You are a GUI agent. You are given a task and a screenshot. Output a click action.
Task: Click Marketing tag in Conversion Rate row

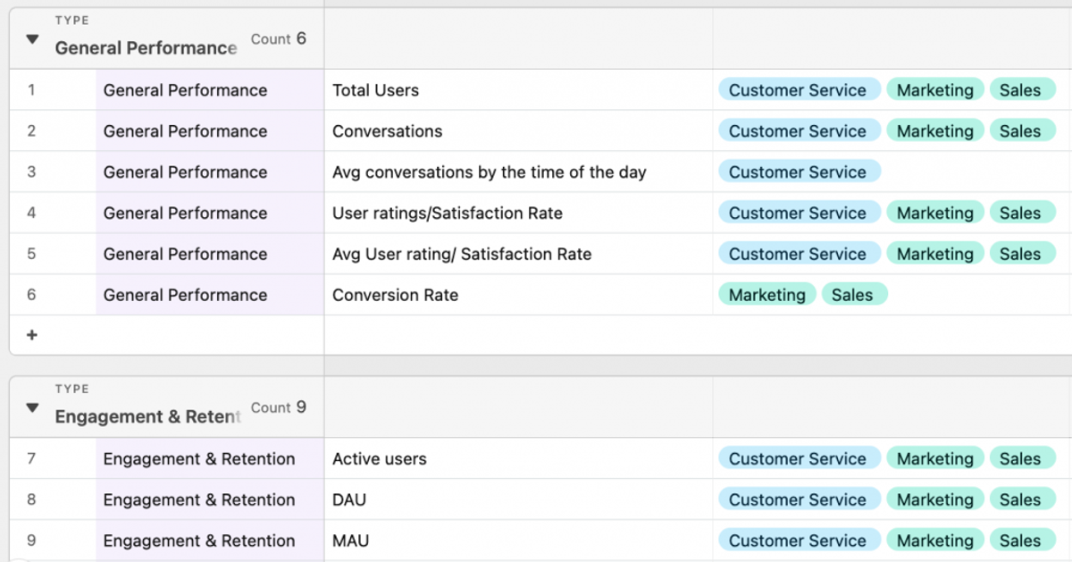pyautogui.click(x=767, y=295)
